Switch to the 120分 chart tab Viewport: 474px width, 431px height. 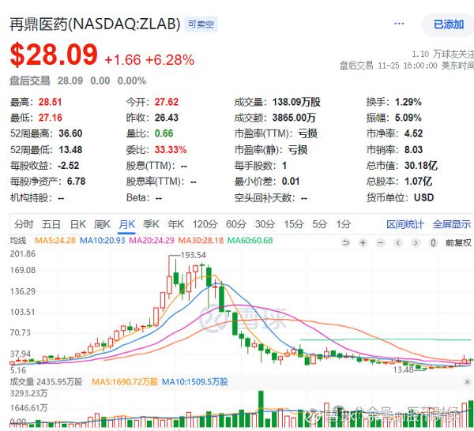coord(205,224)
